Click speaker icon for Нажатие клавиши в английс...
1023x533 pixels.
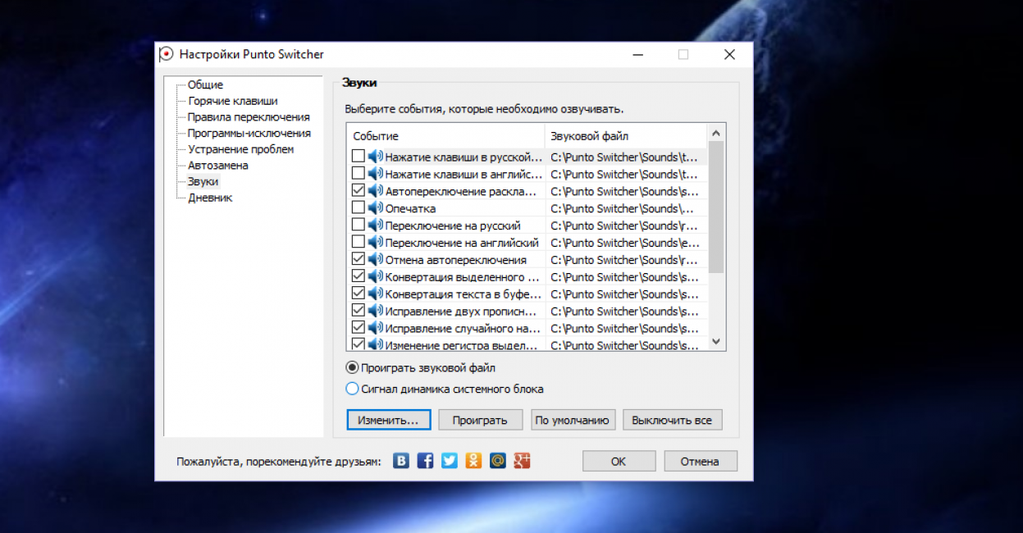(x=376, y=174)
